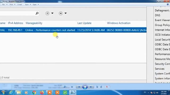Expand the save query dropdown arrow
Viewport: 170px width, 95px height.
(66, 13)
